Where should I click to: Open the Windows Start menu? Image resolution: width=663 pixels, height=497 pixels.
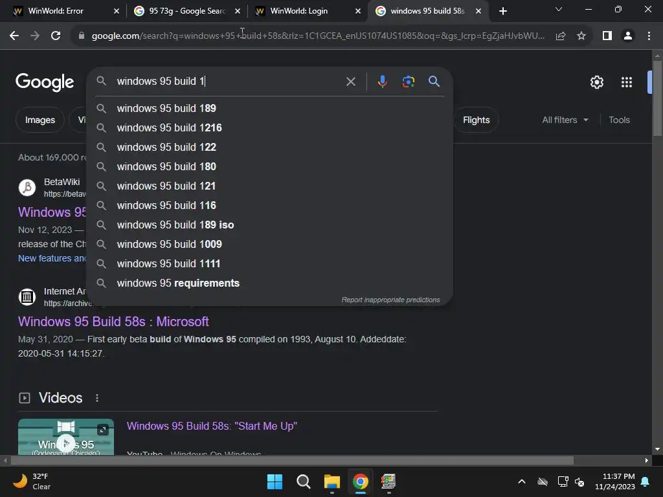pos(275,481)
